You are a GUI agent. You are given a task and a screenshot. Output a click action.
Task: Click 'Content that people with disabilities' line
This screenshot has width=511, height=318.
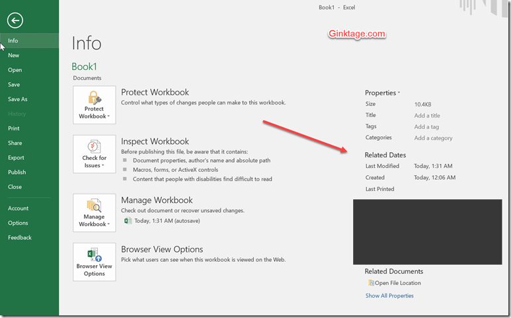point(202,179)
